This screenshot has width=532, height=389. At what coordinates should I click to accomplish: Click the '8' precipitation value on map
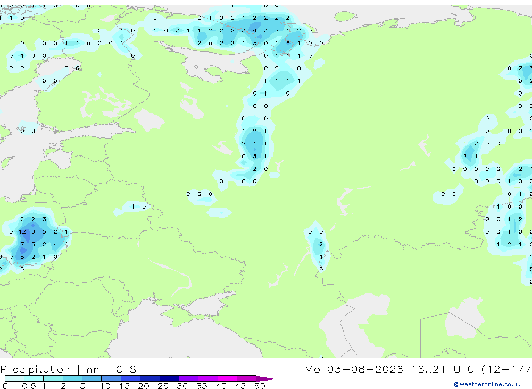[x=22, y=257]
